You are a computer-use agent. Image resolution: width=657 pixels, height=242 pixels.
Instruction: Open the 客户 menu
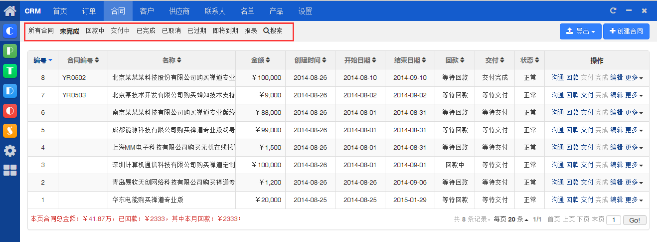147,10
